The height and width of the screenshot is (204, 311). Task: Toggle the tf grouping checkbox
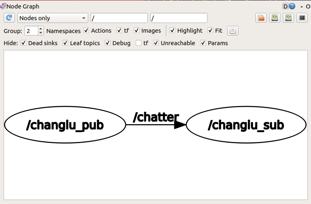pos(119,31)
